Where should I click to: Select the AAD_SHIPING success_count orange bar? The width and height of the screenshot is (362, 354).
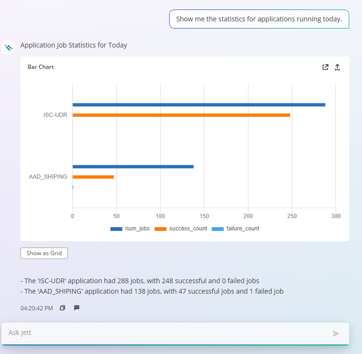tap(93, 177)
